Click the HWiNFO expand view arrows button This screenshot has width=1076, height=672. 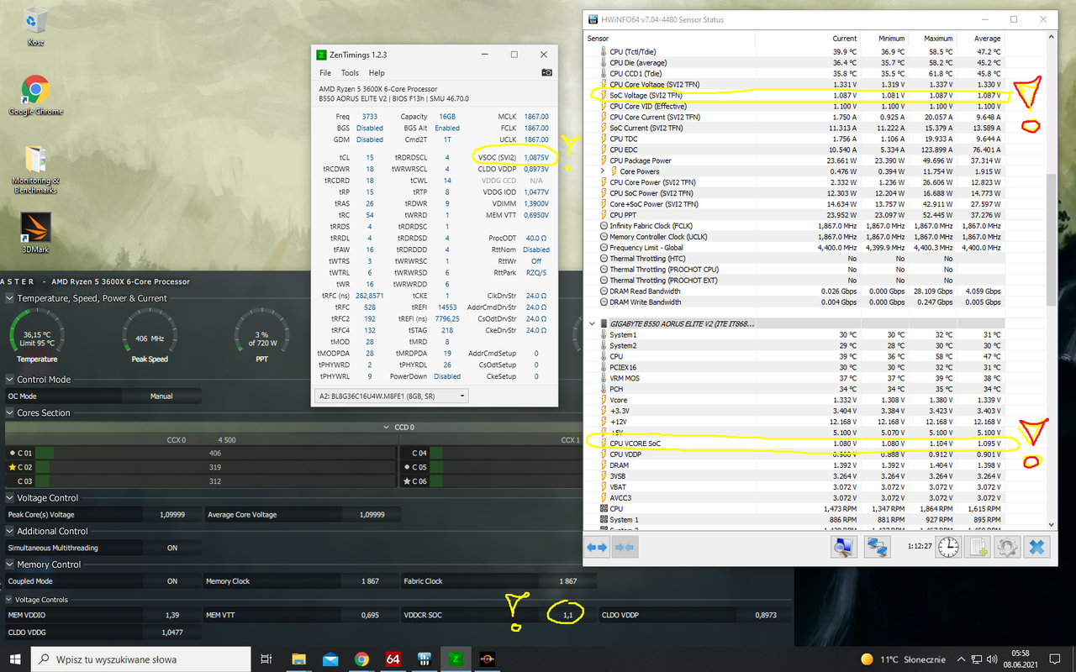click(597, 547)
